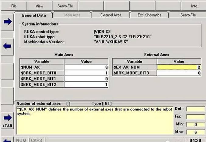Click the Fix field box
Image resolution: width=206 pixels, height=142 pixels.
[x=195, y=117]
